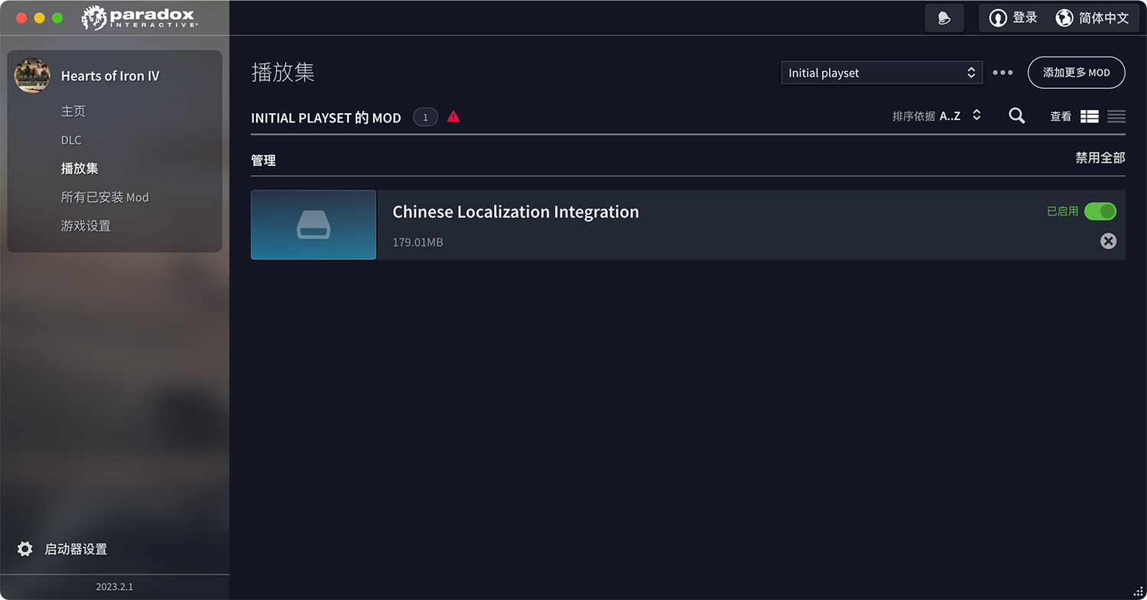1147x600 pixels.
Task: Click the 179.01MB size text
Action: coord(418,242)
